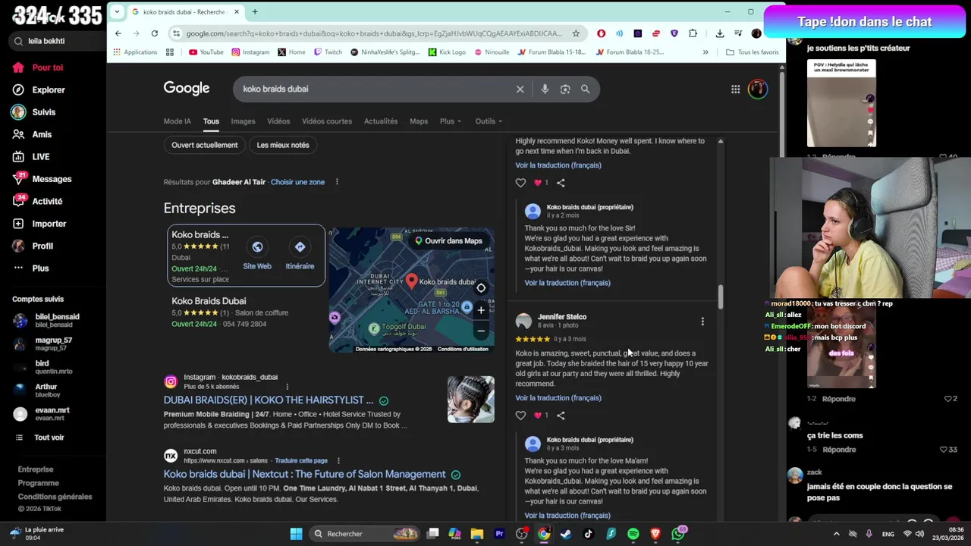Screen dimensions: 971x546
Task: Submit search with the magnifier icon
Action: (585, 89)
